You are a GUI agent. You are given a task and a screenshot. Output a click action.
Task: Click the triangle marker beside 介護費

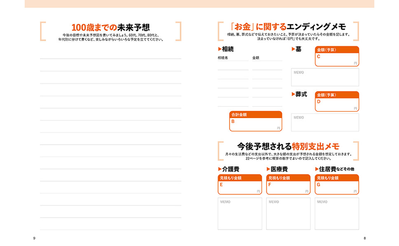pos(220,169)
